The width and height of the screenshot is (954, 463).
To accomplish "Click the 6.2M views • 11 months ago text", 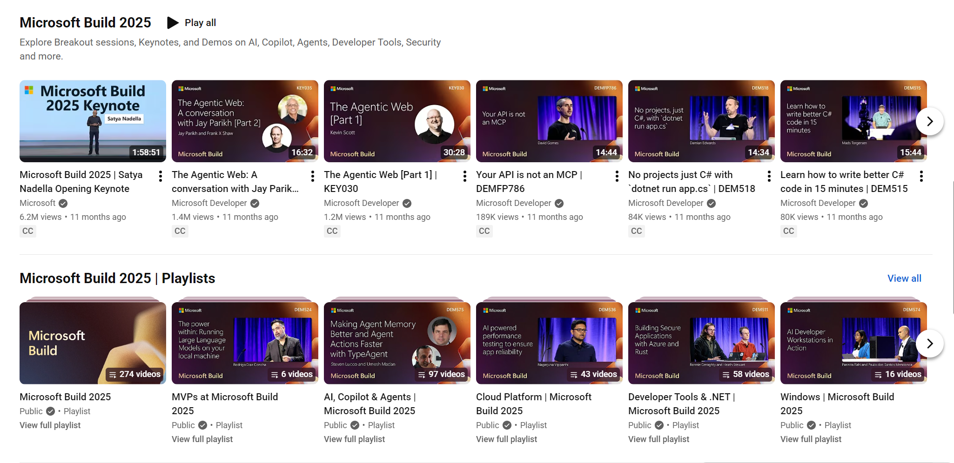I will [x=73, y=217].
